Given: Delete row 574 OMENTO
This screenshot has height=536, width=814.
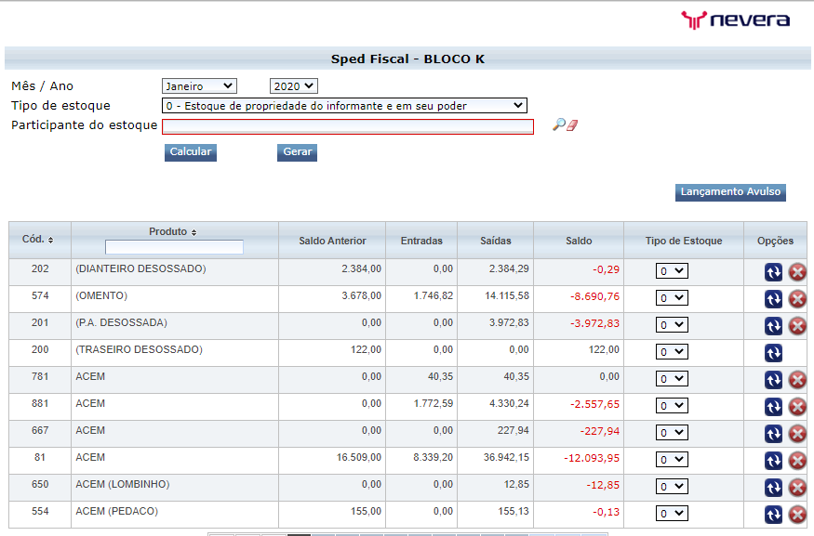Looking at the screenshot, I should [x=797, y=299].
